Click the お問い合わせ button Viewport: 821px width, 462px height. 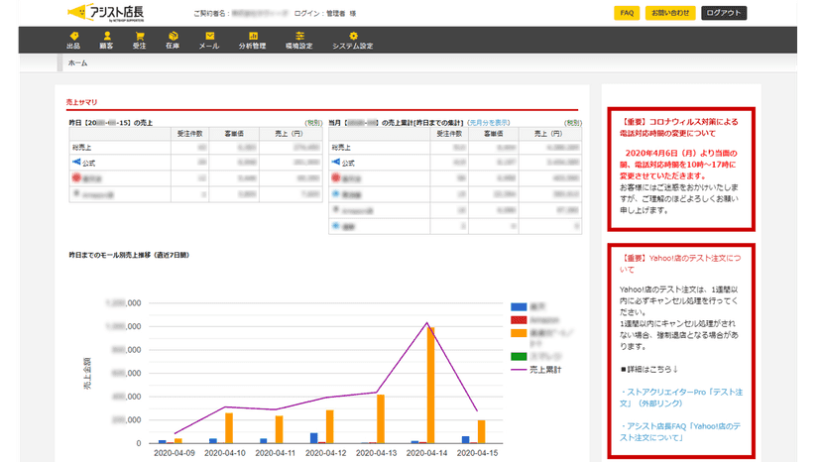(x=670, y=13)
